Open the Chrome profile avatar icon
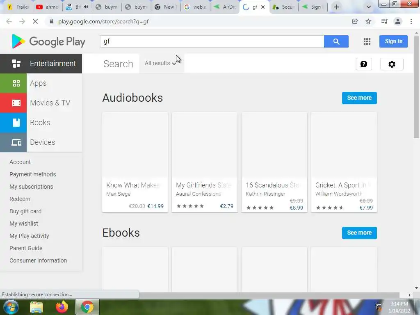The width and height of the screenshot is (420, 315). click(x=398, y=21)
